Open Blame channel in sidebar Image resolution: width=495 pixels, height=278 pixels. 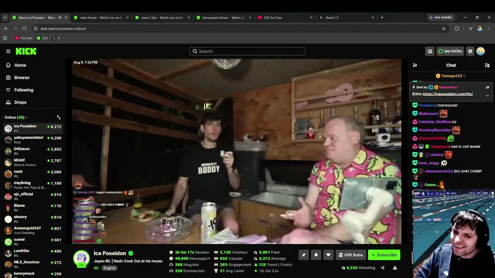click(x=33, y=208)
